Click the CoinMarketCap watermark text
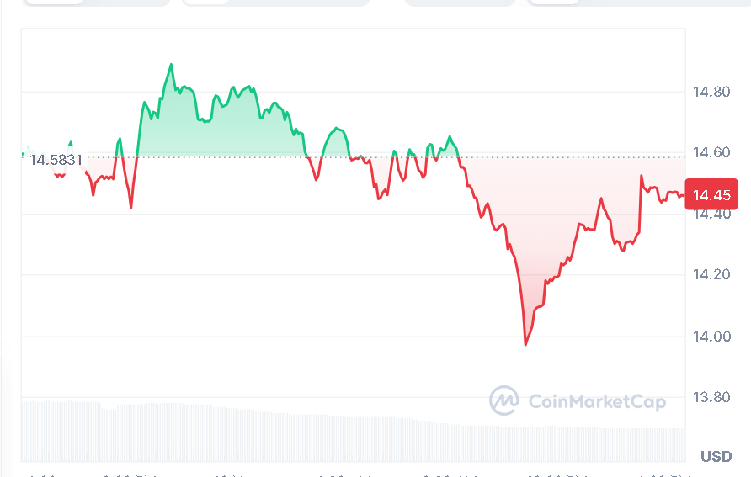 click(x=597, y=401)
